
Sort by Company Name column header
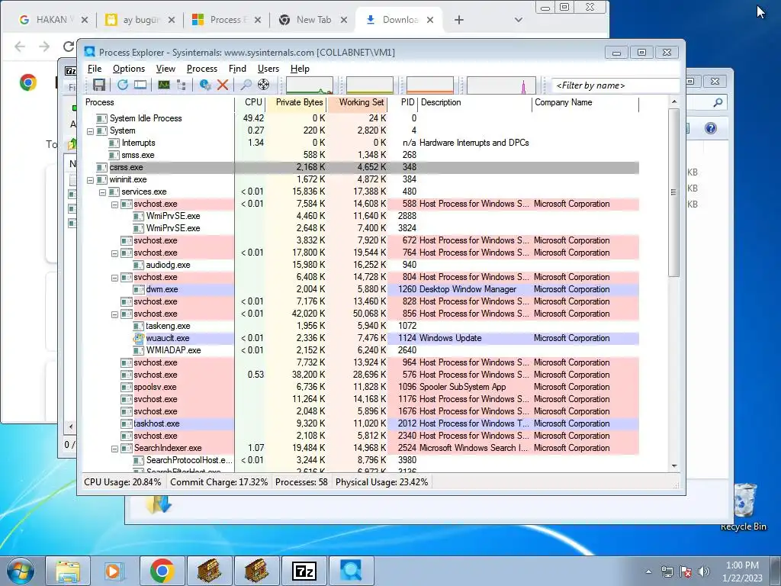coord(585,103)
